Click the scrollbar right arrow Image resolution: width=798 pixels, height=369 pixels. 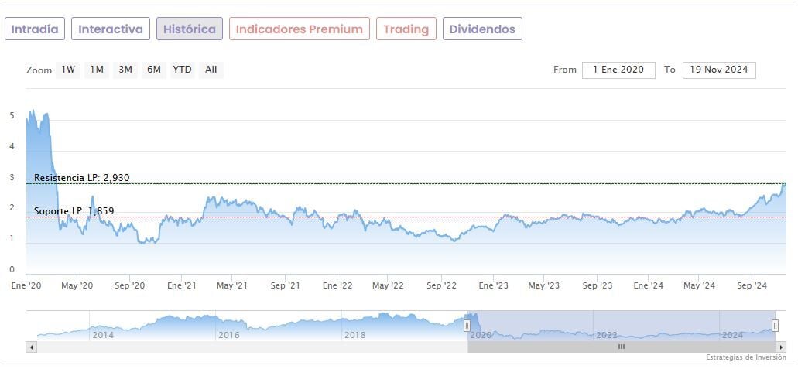point(781,347)
